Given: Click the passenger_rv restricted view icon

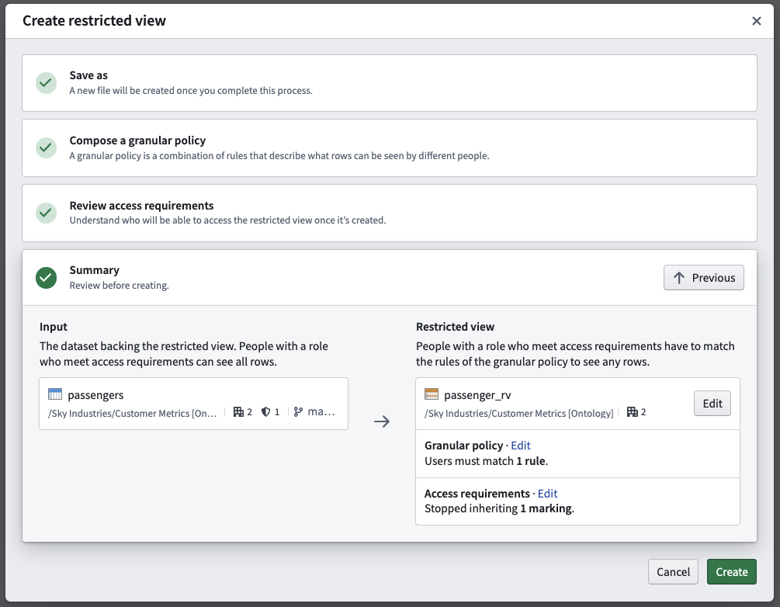Looking at the screenshot, I should [432, 394].
